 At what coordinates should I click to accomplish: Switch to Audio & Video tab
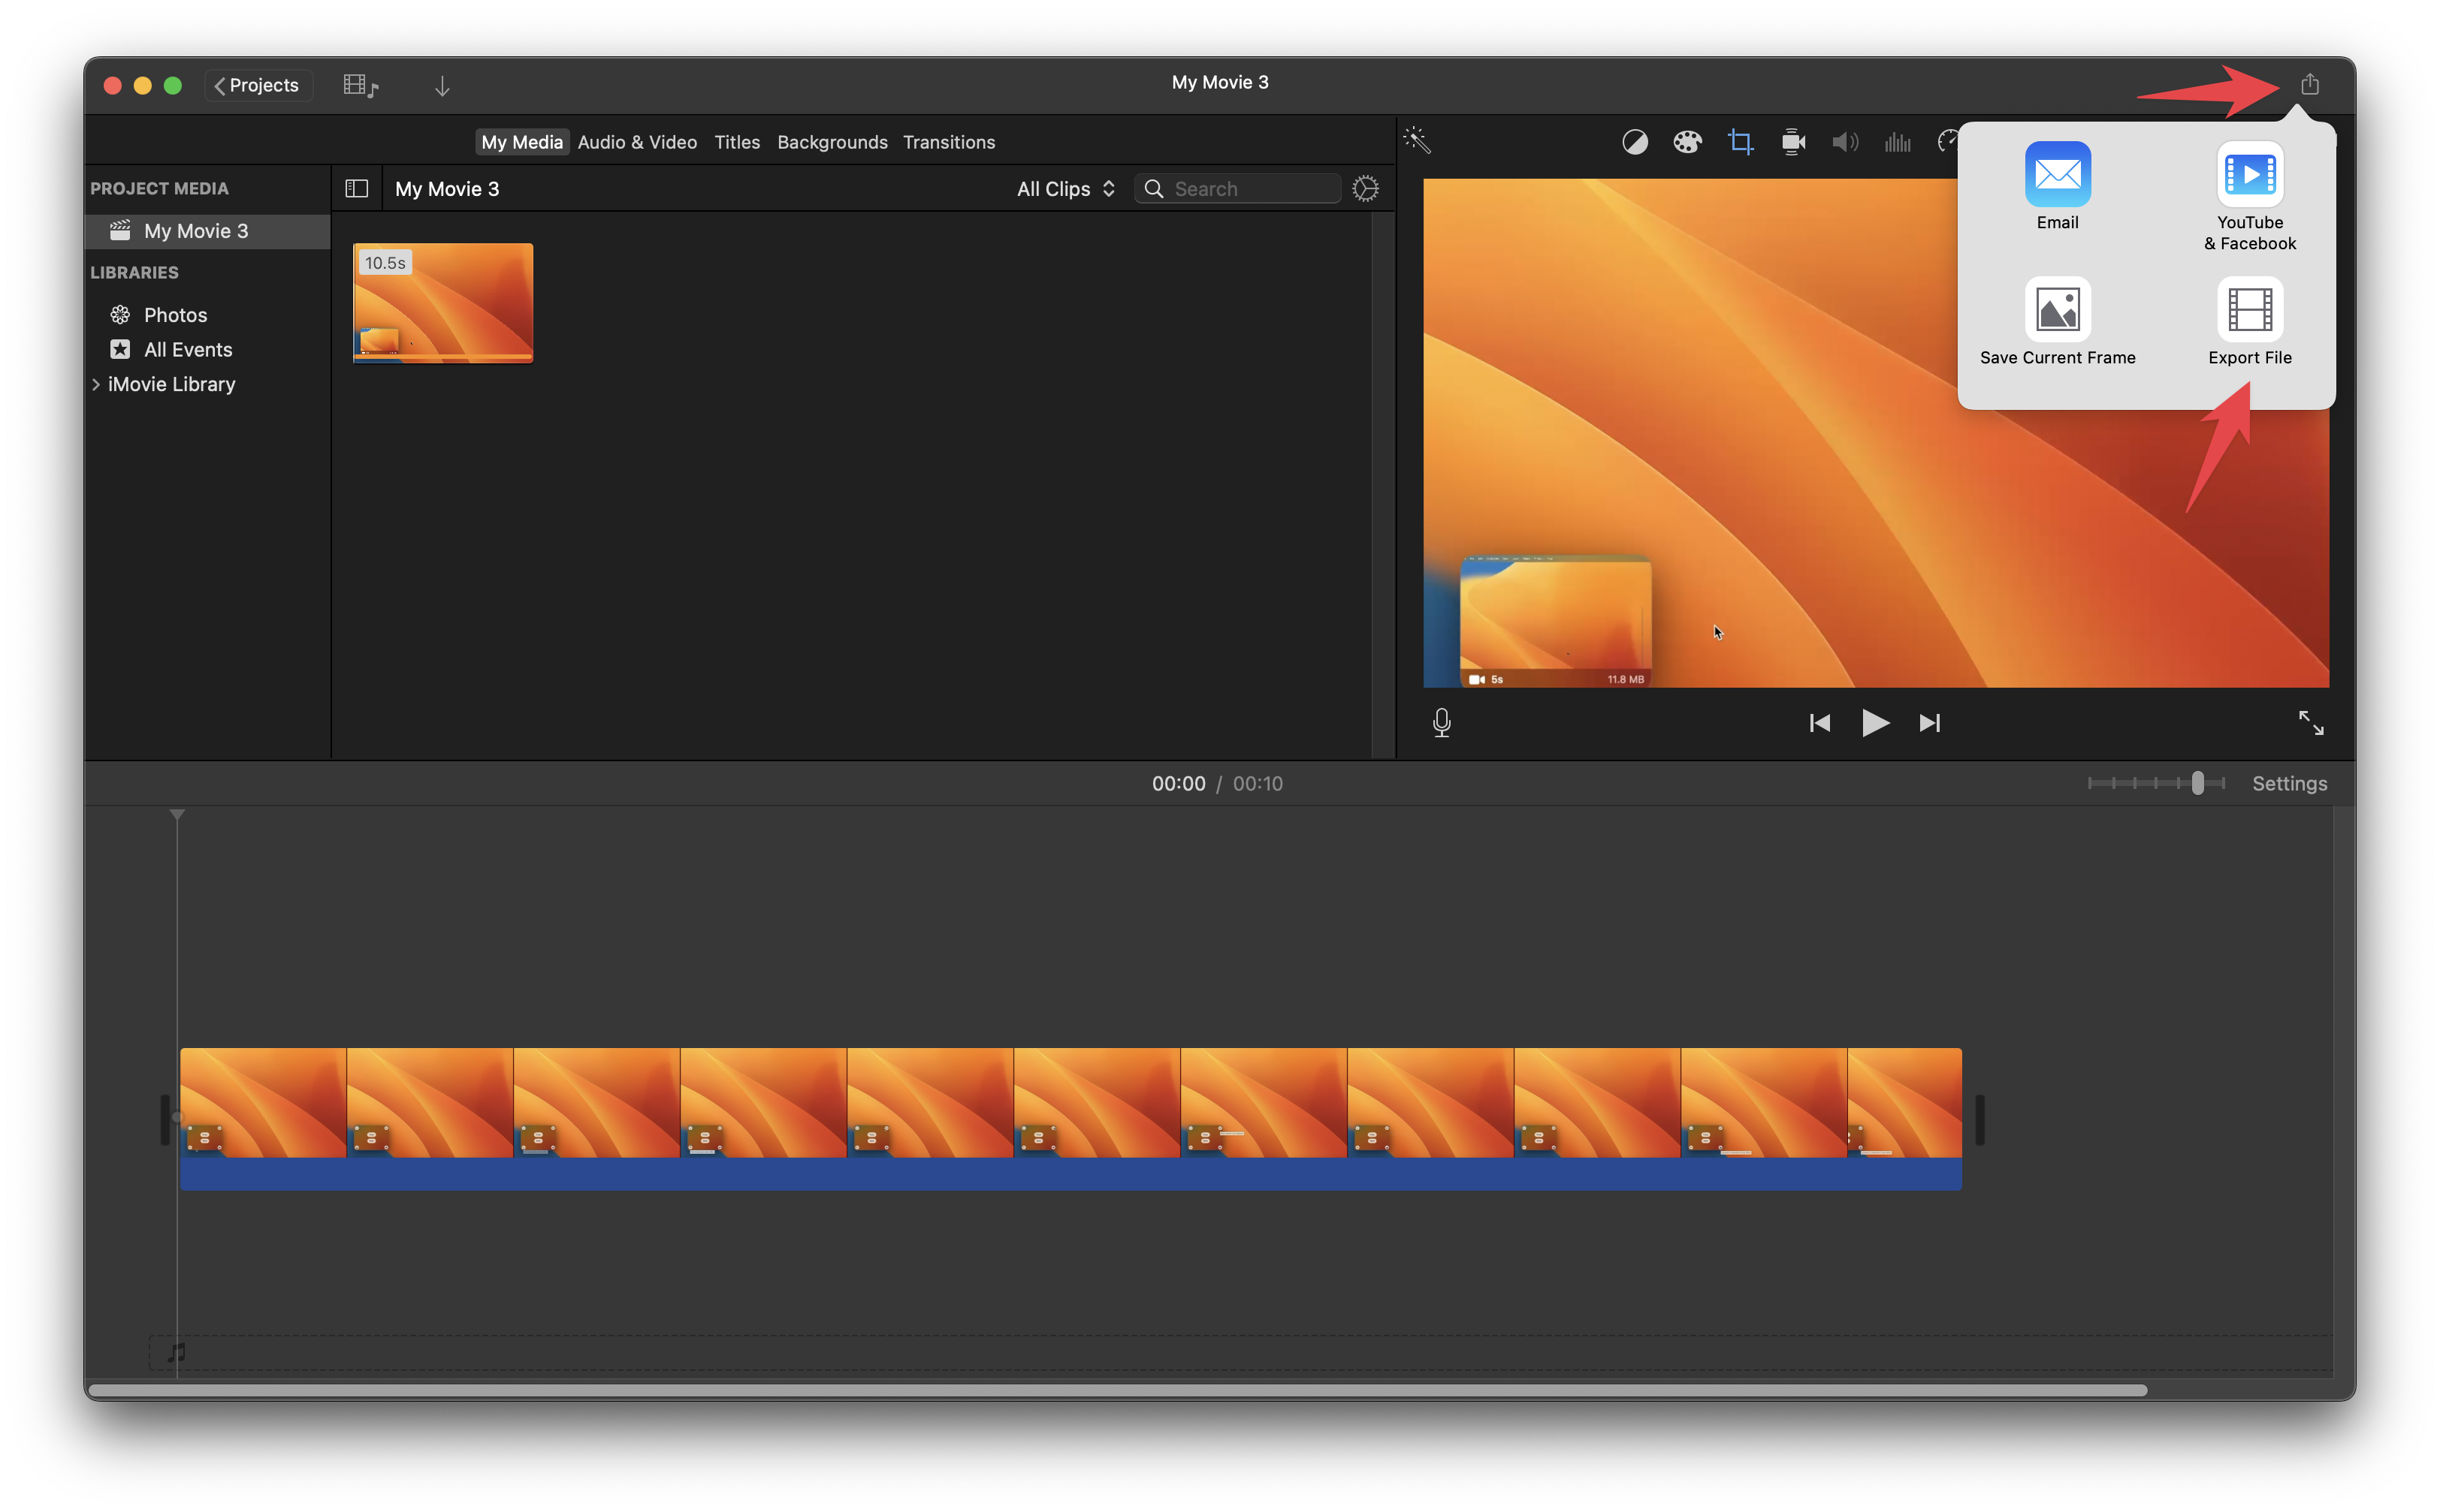click(x=637, y=142)
